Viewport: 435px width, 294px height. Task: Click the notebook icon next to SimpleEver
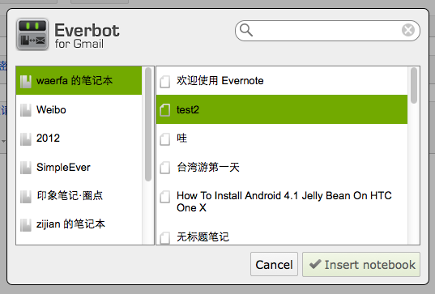[26, 168]
